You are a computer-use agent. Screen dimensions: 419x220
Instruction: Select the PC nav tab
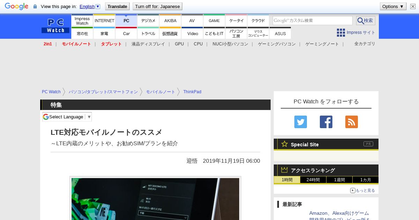[126, 21]
